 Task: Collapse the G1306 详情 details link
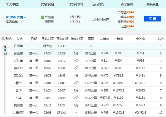click(x=22, y=17)
